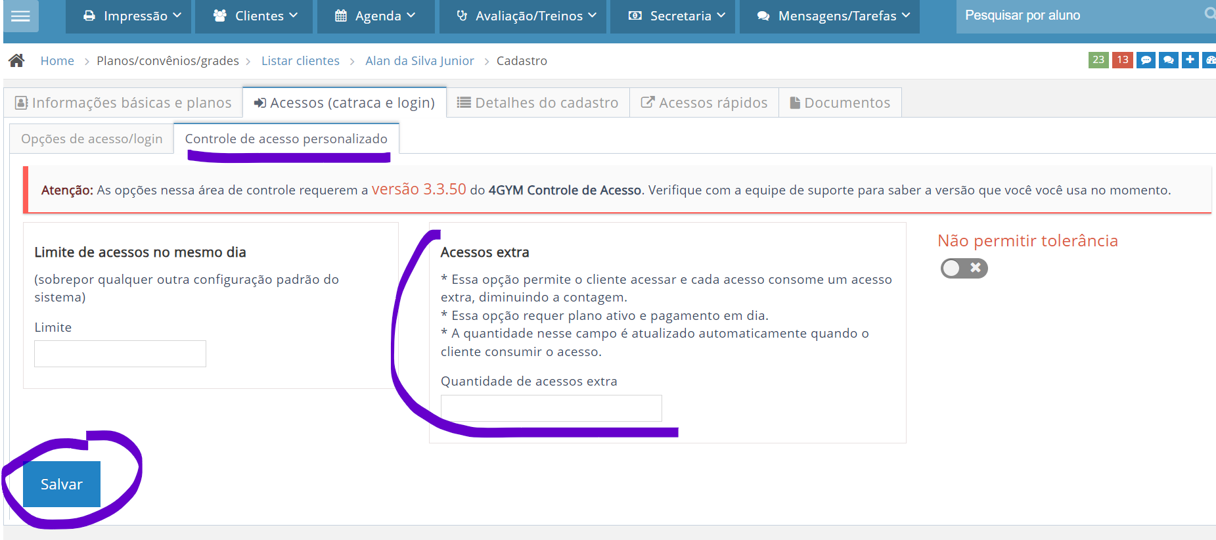Toggle the Não permitir tolerância switch
The height and width of the screenshot is (540, 1216).
(964, 268)
